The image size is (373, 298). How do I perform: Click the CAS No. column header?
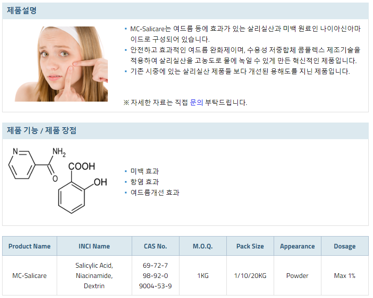[155, 246]
